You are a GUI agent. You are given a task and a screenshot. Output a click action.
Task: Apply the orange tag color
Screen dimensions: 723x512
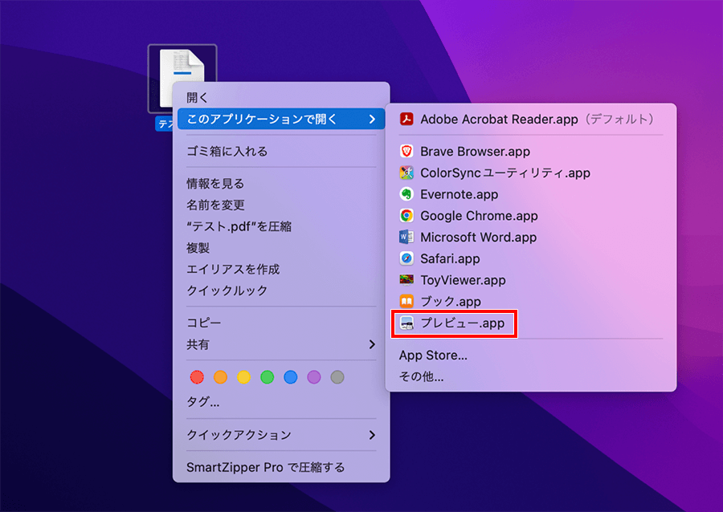(220, 377)
